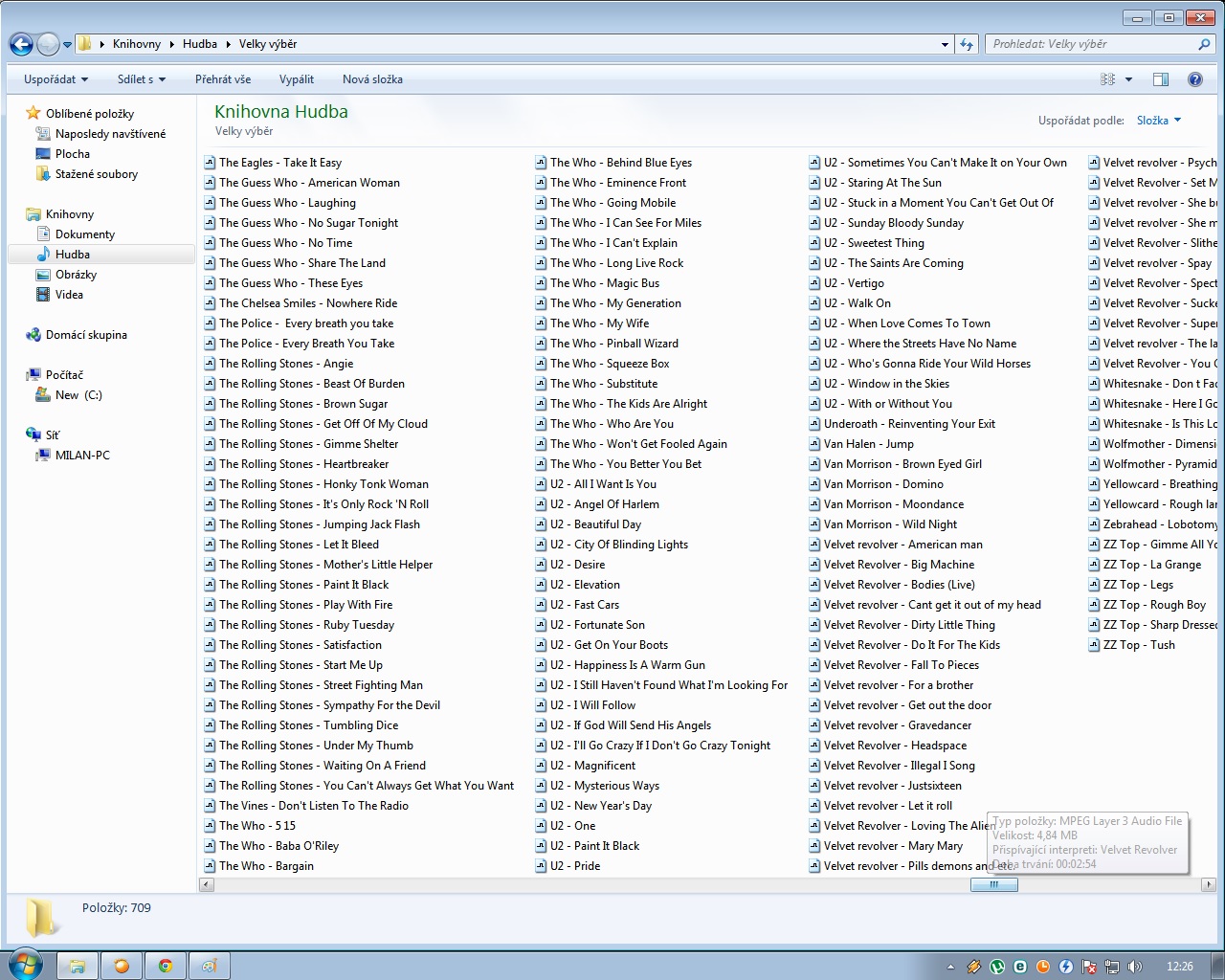1225x980 pixels.
Task: Select Dokumenty in the navigation pane
Action: 84,234
